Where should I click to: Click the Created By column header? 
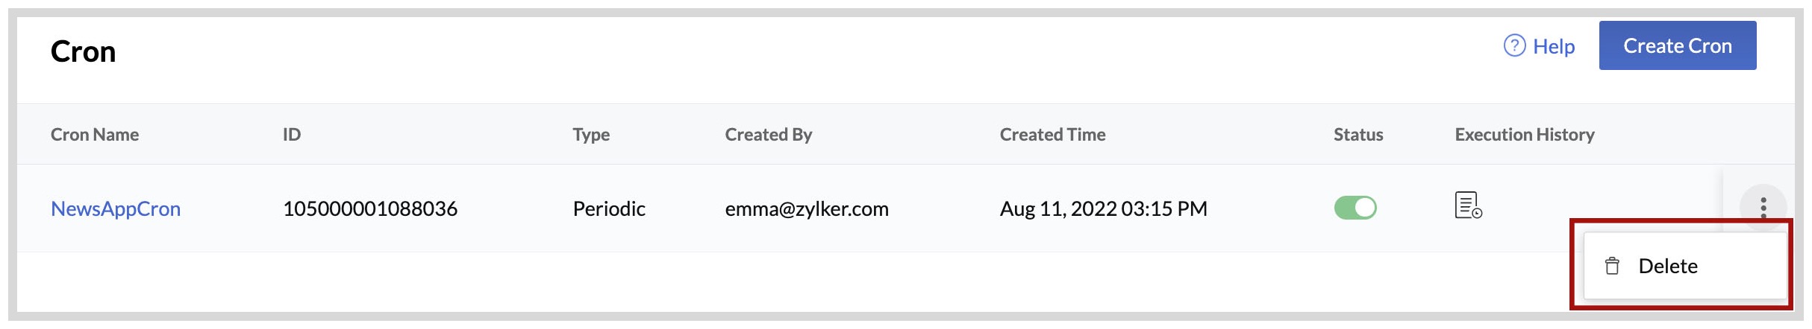point(769,135)
